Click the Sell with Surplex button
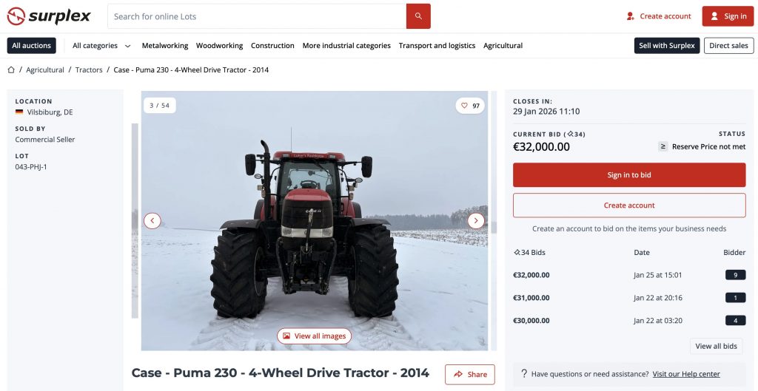This screenshot has width=758, height=391. [667, 46]
